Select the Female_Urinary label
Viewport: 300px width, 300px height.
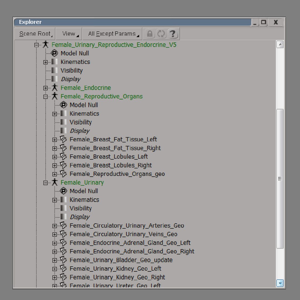pyautogui.click(x=82, y=182)
